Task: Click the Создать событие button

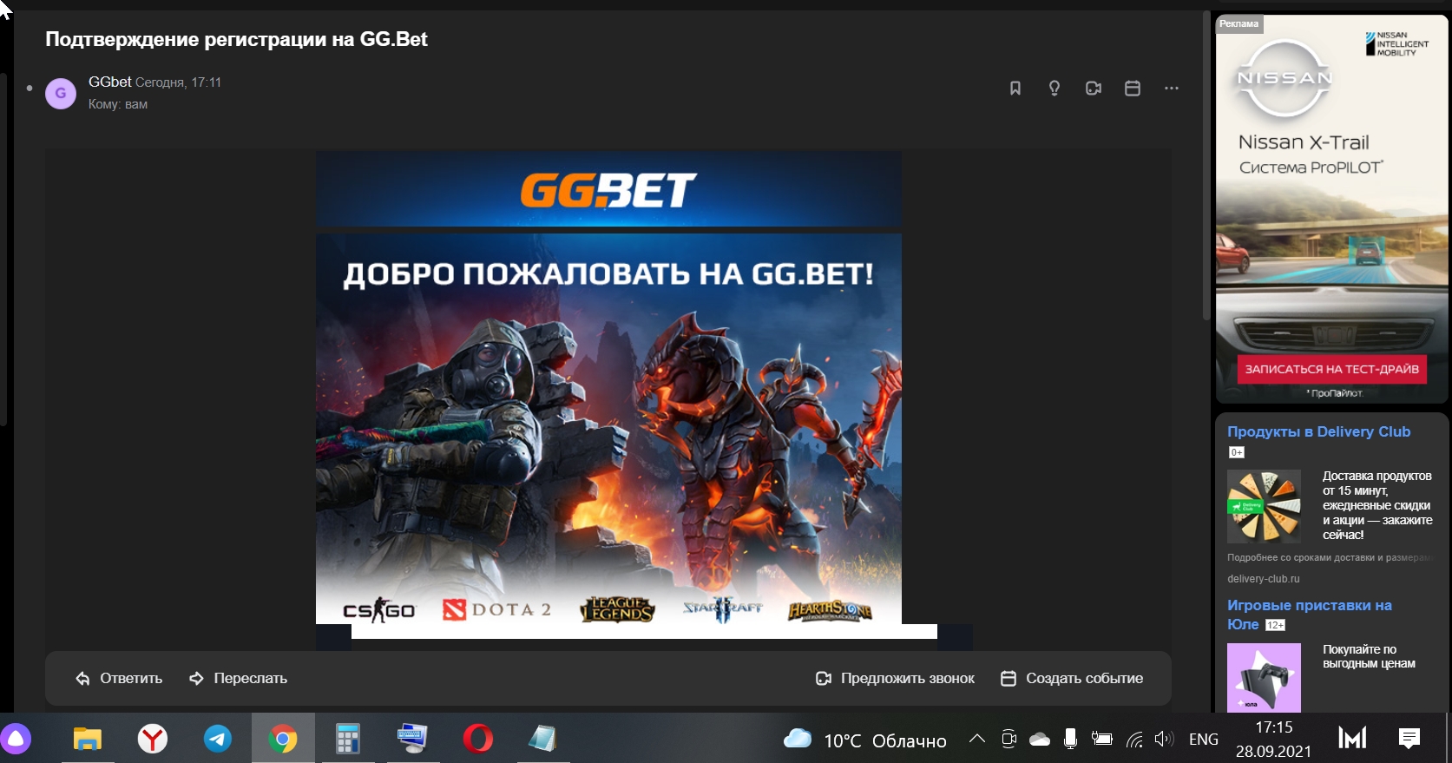Action: point(1072,679)
